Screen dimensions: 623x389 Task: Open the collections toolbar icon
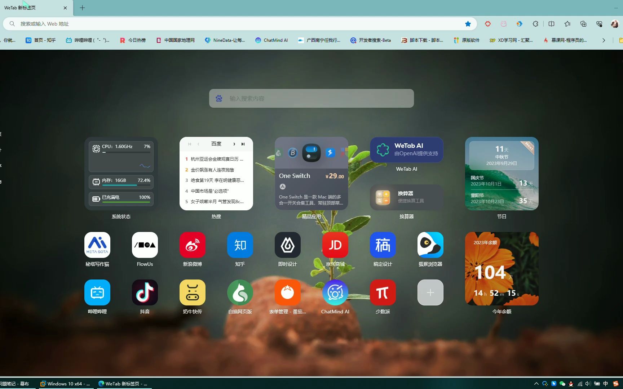583,24
